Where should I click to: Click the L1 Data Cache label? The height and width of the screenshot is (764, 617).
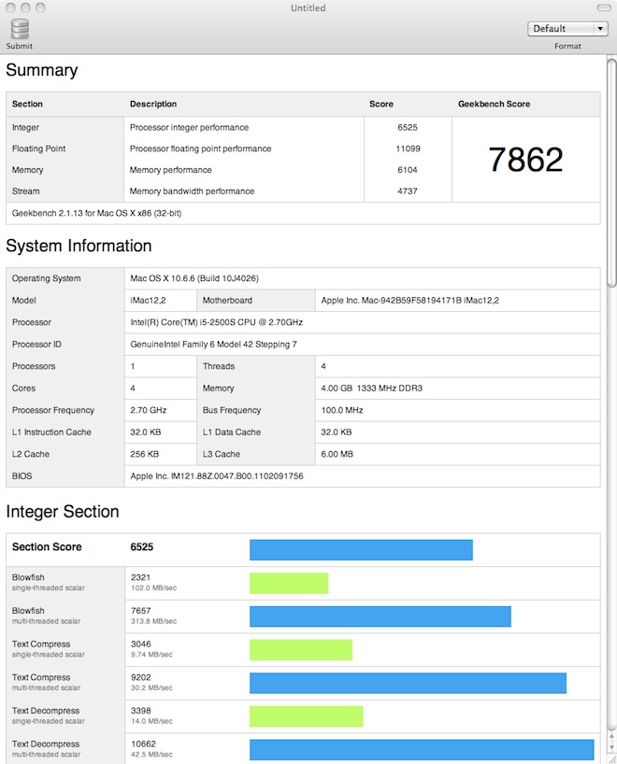[232, 432]
